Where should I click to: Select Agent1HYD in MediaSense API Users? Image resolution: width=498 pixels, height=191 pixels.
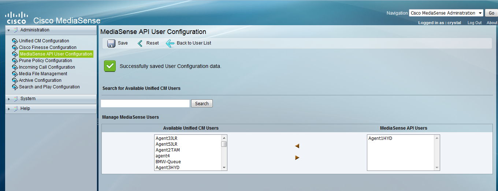[x=380, y=138]
